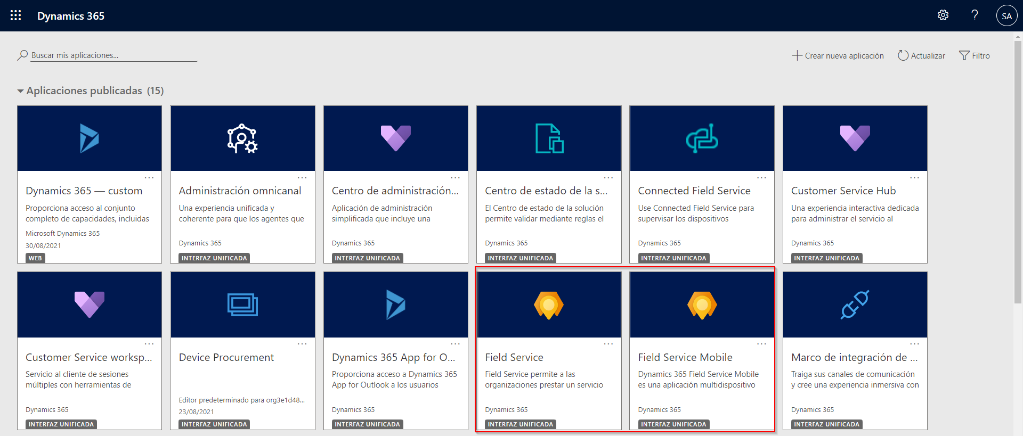
Task: Click the Connected Field Service description
Action: tap(696, 213)
